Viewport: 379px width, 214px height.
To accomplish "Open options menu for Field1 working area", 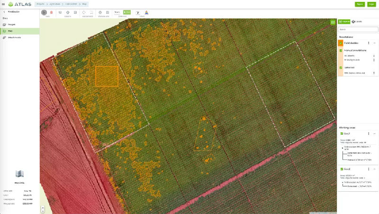I will coord(369,134).
